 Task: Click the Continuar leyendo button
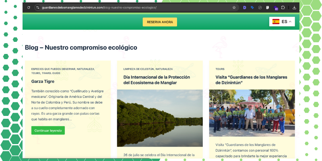[x=48, y=130]
